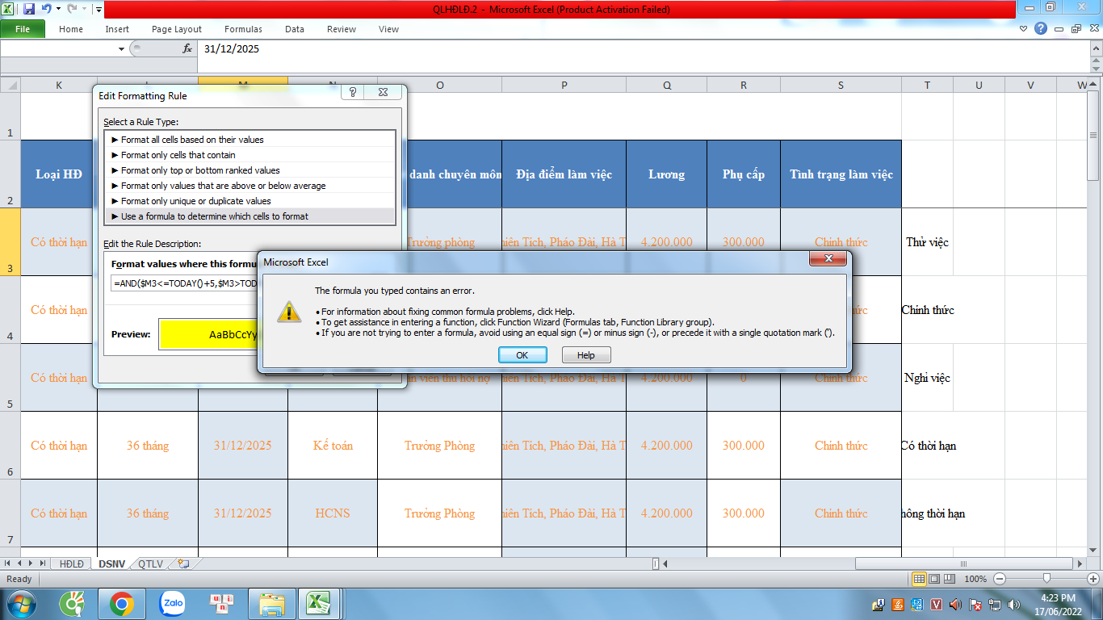Click OK in the error message box
The image size is (1103, 620).
[522, 355]
